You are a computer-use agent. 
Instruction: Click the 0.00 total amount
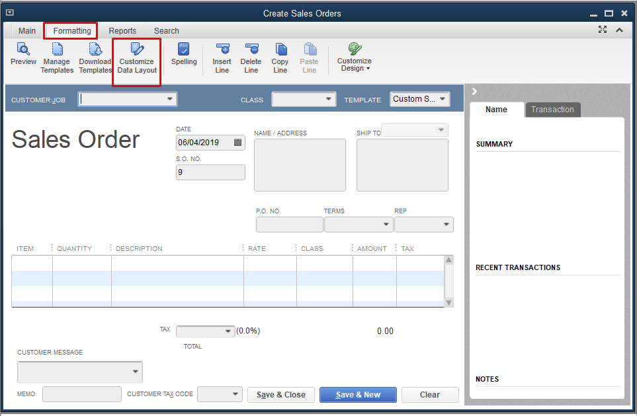(x=385, y=331)
